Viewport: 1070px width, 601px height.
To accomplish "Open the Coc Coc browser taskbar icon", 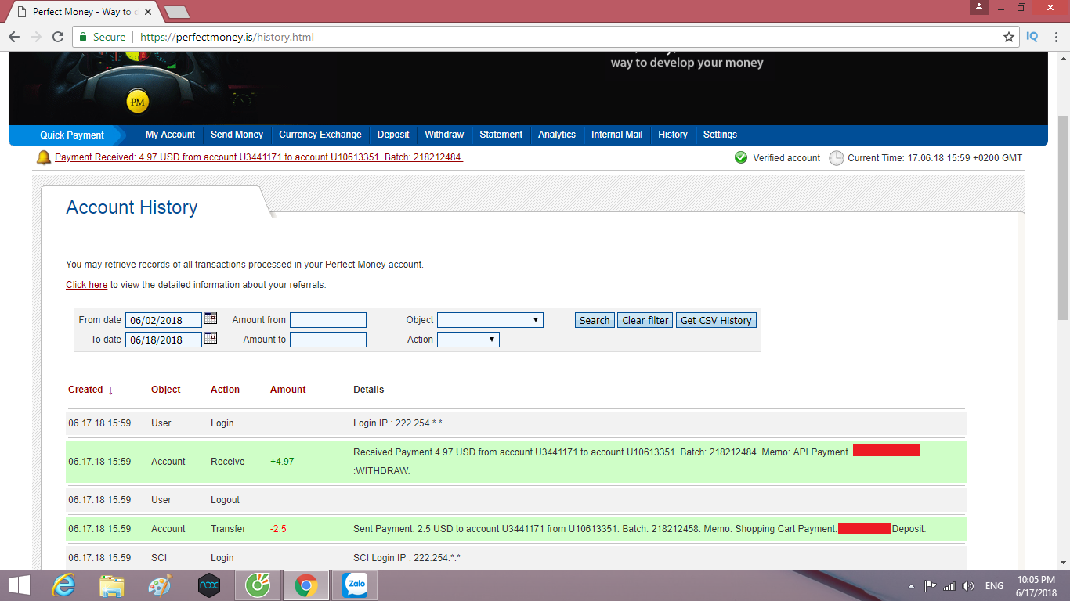I will click(257, 585).
